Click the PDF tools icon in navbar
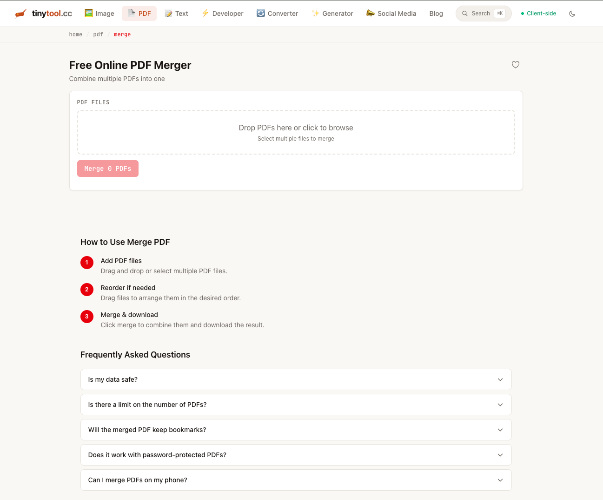The image size is (603, 500). (132, 13)
